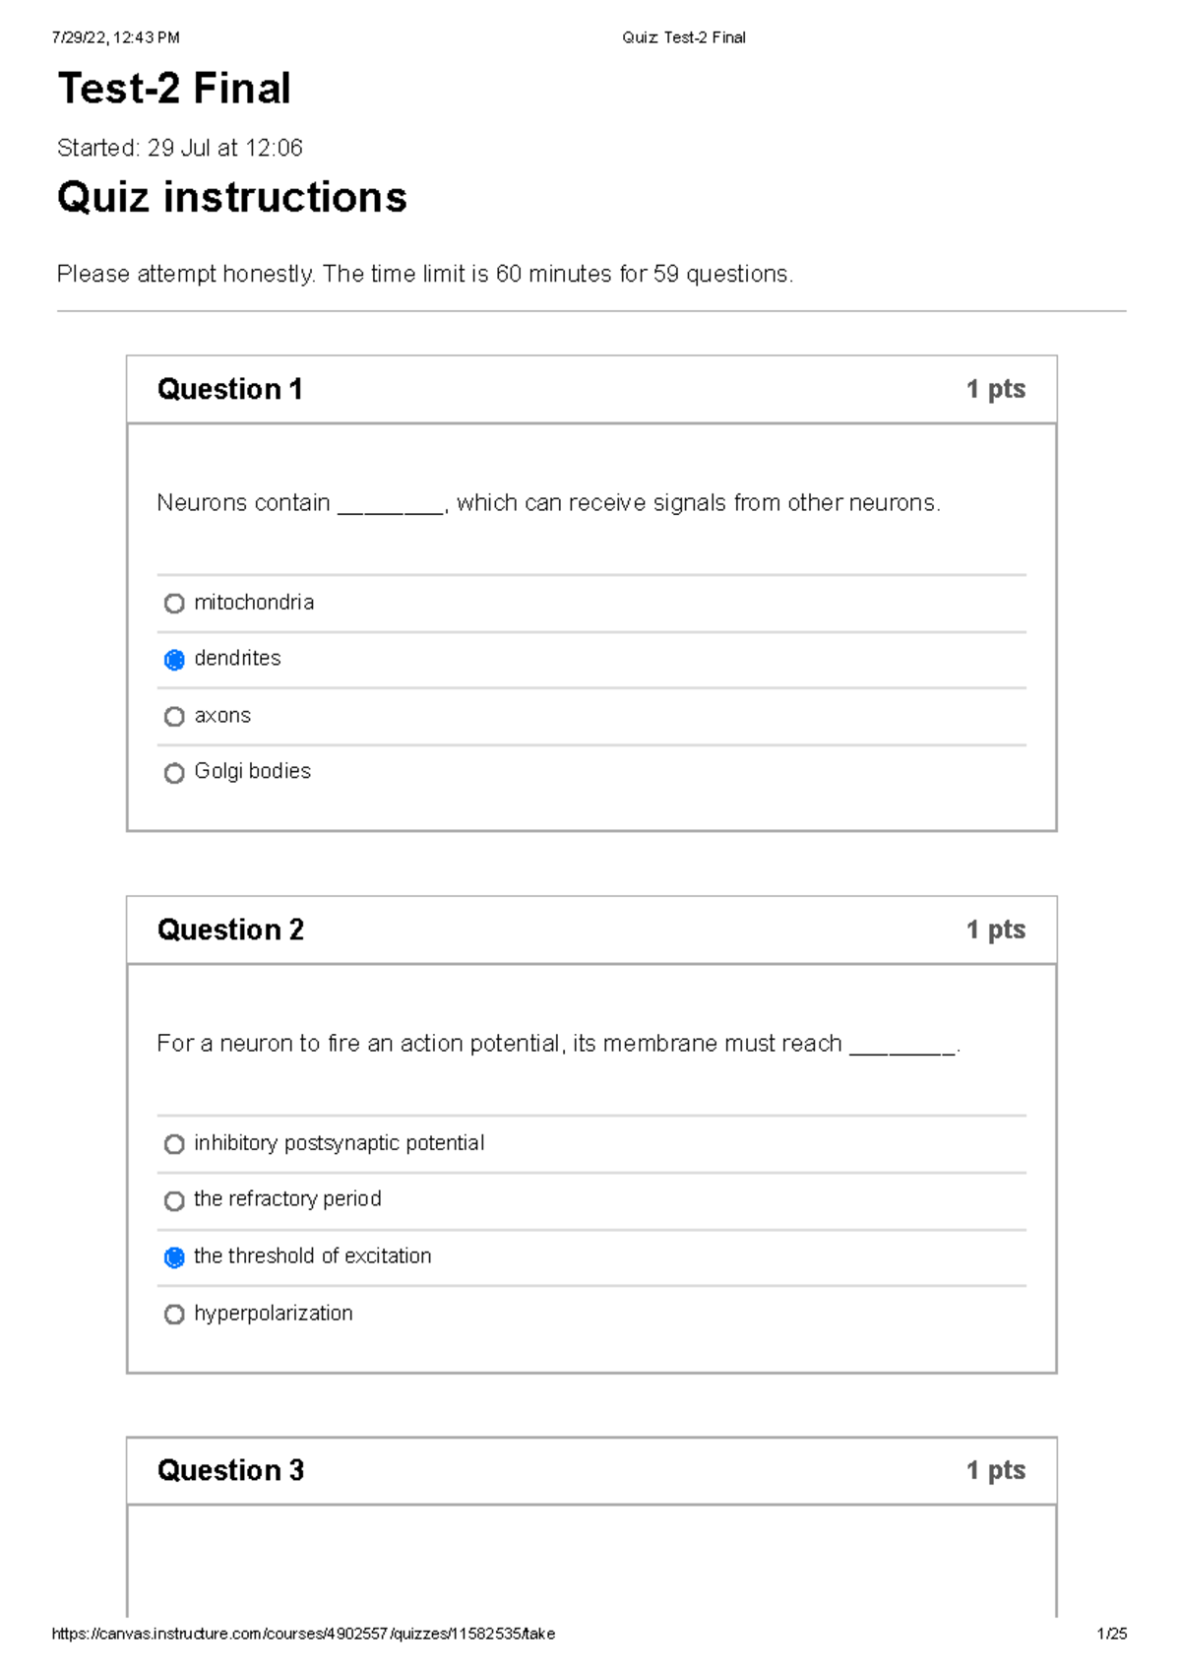Pick hyperpolarization for Question 2
The width and height of the screenshot is (1181, 1672).
coord(175,1314)
